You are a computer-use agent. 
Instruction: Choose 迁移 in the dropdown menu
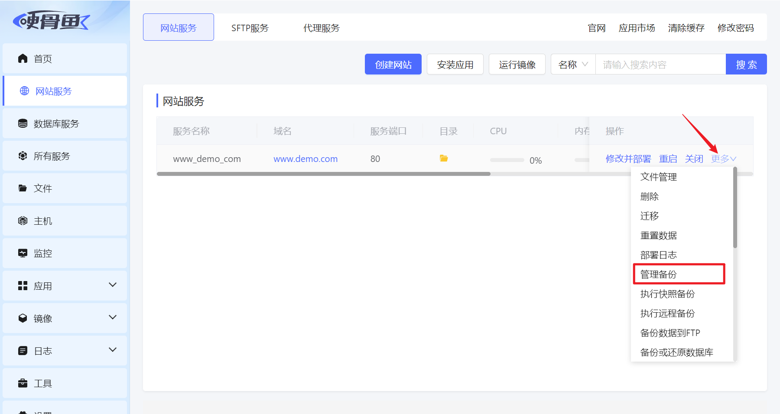coord(650,216)
